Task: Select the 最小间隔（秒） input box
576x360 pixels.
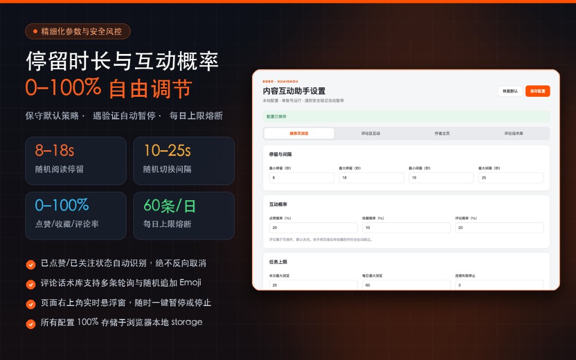Action: [x=441, y=177]
